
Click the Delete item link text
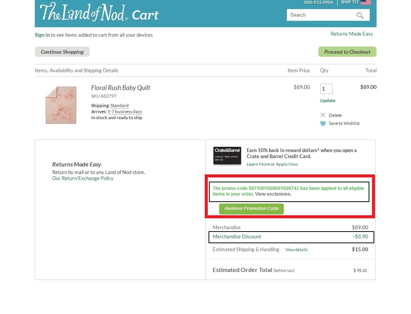click(x=335, y=115)
